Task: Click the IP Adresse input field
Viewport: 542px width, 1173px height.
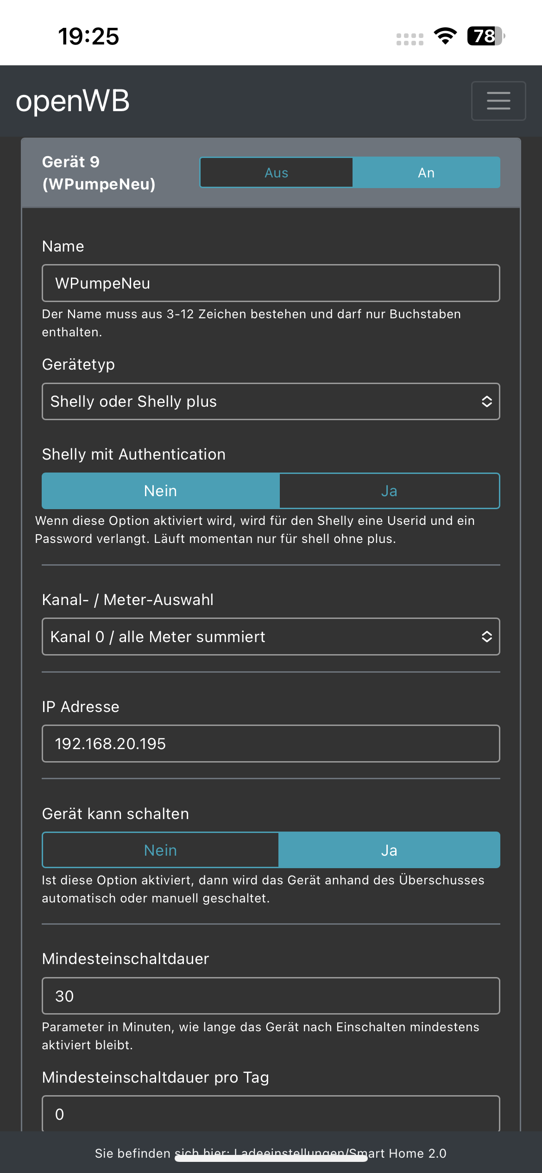Action: click(271, 744)
